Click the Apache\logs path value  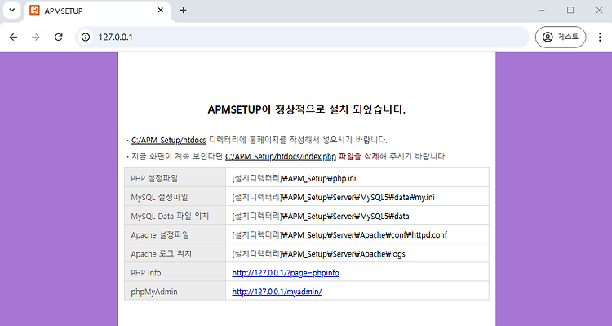(318, 253)
